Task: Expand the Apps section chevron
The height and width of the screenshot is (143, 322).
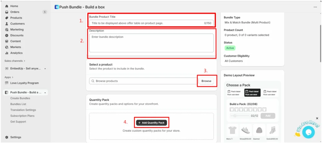Action: pyautogui.click(x=13, y=77)
